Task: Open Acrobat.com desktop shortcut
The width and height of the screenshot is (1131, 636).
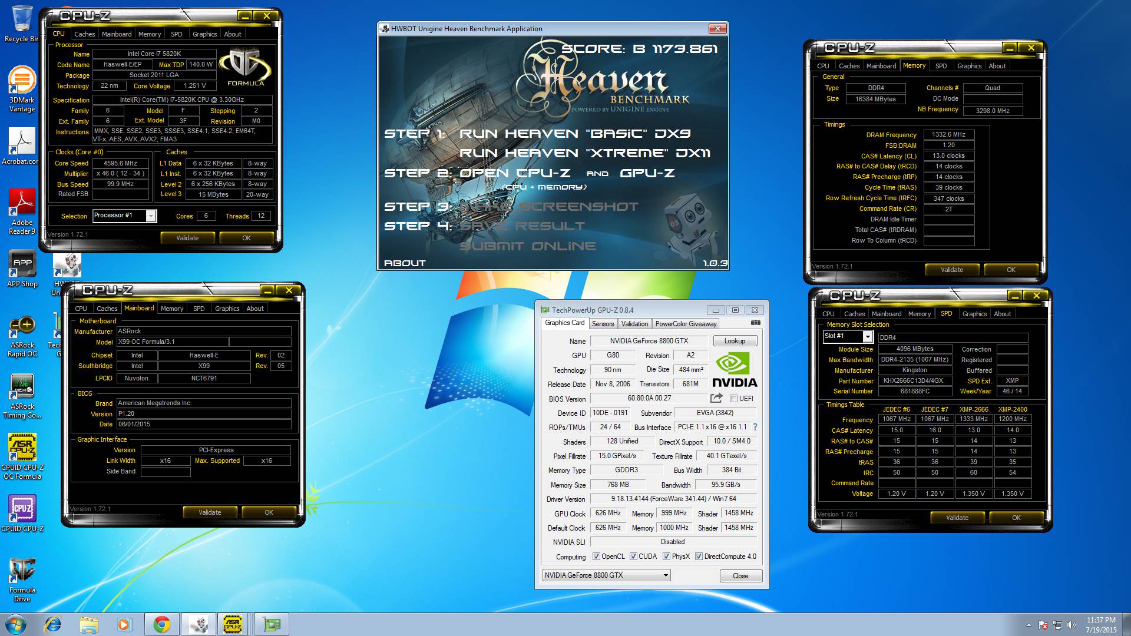Action: (x=21, y=146)
